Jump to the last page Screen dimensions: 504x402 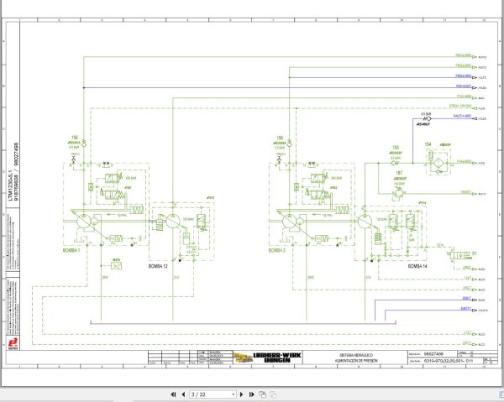252,394
